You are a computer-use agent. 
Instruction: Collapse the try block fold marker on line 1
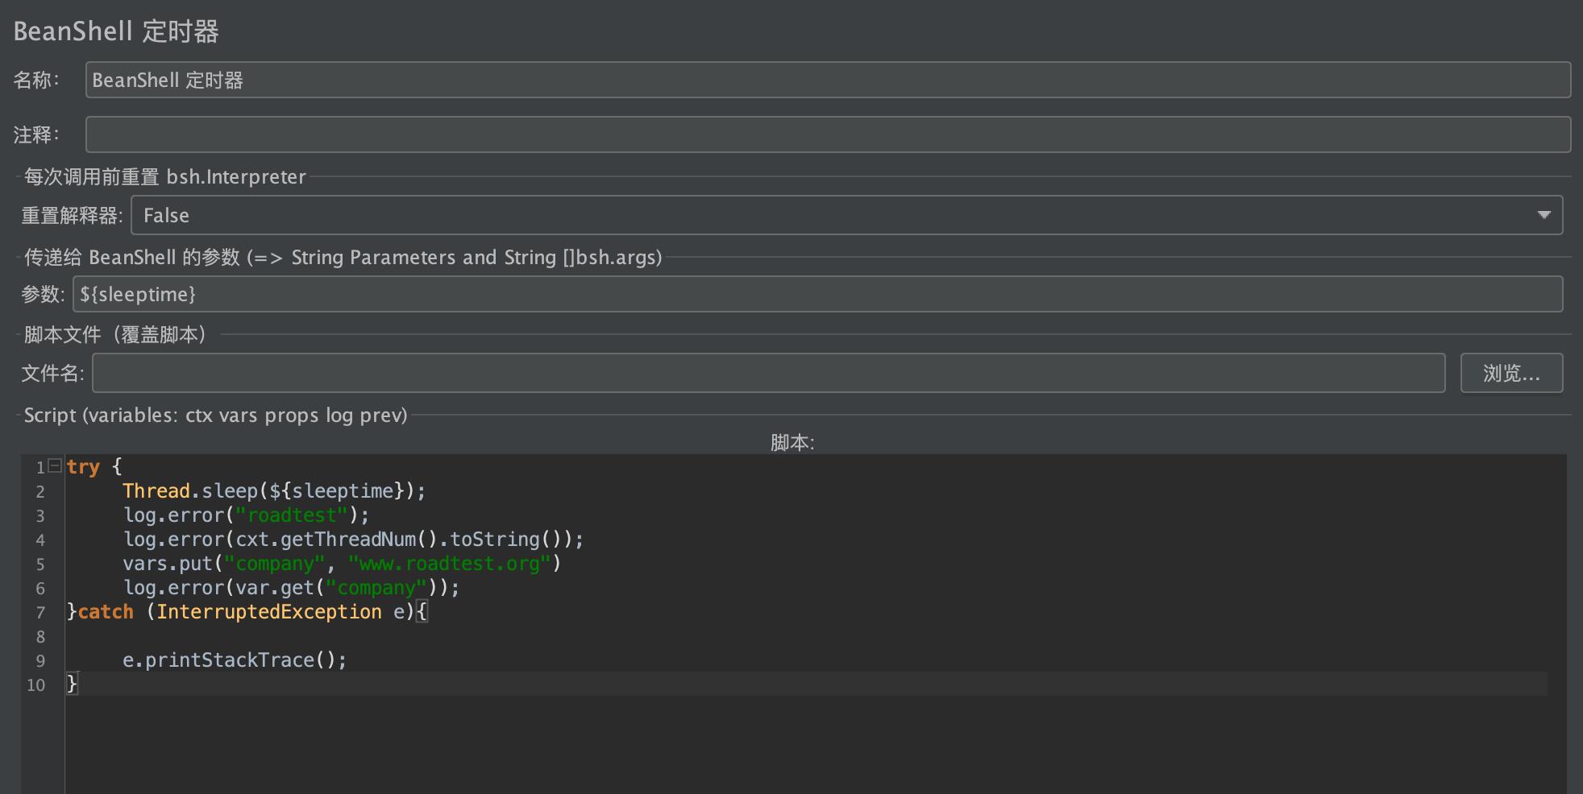coord(55,465)
